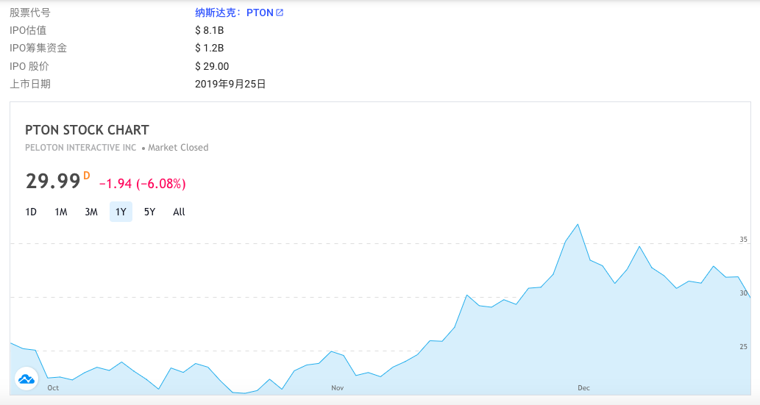760x405 pixels.
Task: Click the IPO估值 row label
Action: [28, 30]
